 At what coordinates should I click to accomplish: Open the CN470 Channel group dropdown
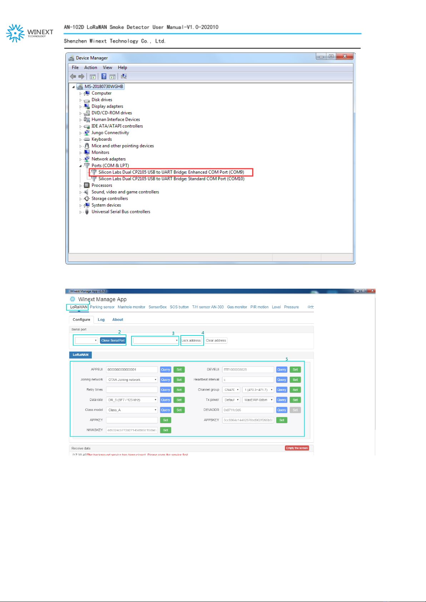click(x=231, y=390)
